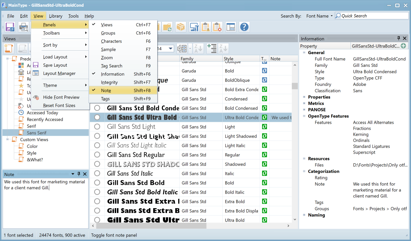Click the Hide Font Preview eye icon
411x241 pixels.
[36, 97]
